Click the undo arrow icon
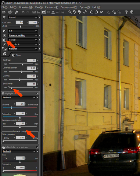140x176 pixels. tap(23, 12)
